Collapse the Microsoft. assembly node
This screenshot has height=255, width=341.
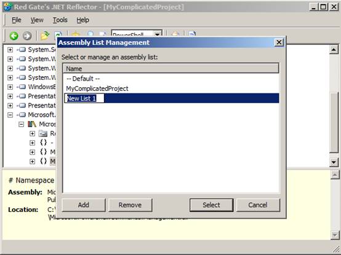[x=10, y=115]
